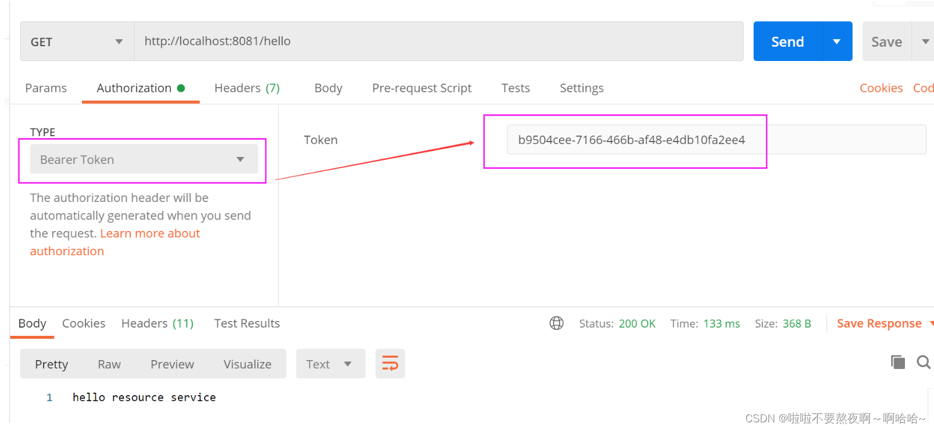Image resolution: width=934 pixels, height=430 pixels.
Task: Click the Save Response button
Action: click(x=879, y=323)
